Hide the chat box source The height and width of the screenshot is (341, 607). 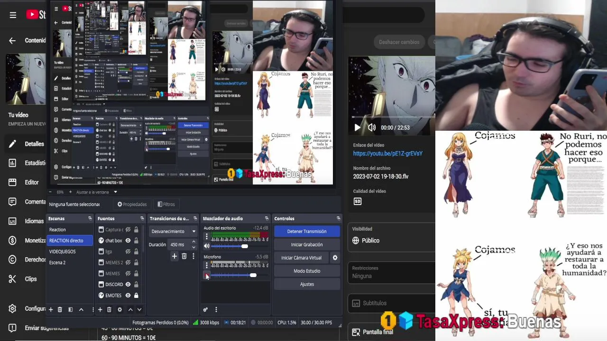(x=128, y=241)
